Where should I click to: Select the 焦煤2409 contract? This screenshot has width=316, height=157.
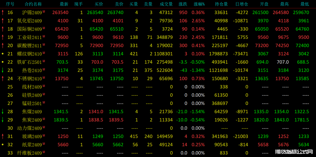pos(32,111)
